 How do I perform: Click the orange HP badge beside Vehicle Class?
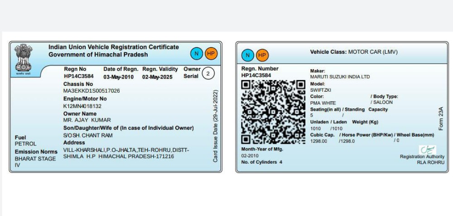pyautogui.click(x=262, y=55)
